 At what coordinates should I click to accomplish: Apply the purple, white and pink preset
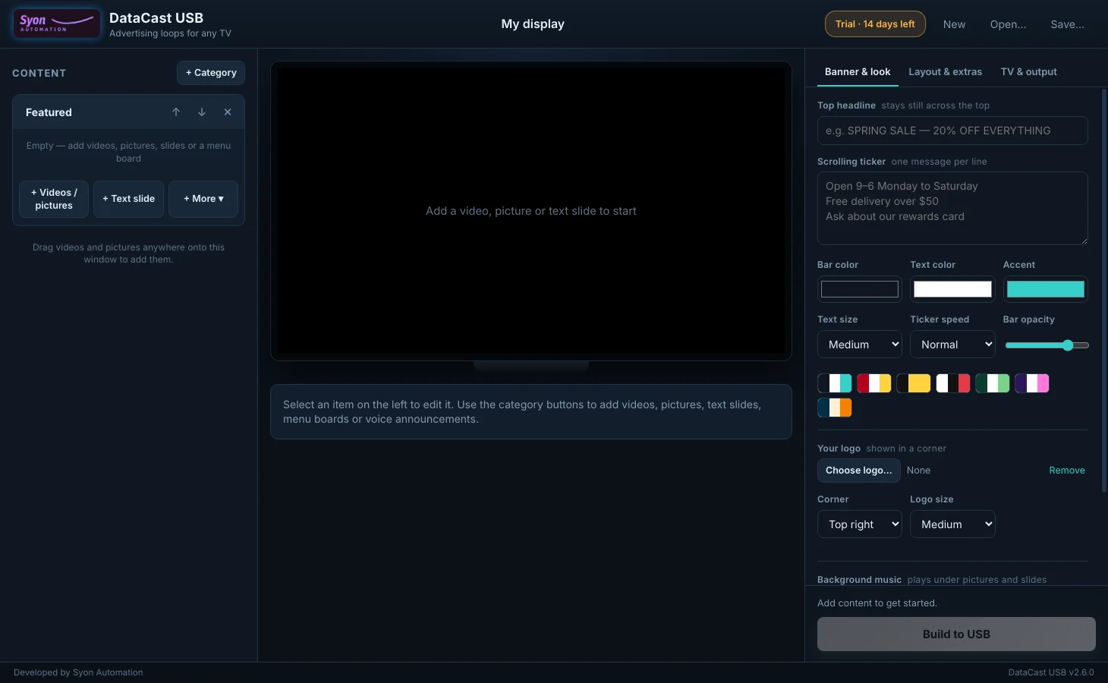pyautogui.click(x=1032, y=383)
